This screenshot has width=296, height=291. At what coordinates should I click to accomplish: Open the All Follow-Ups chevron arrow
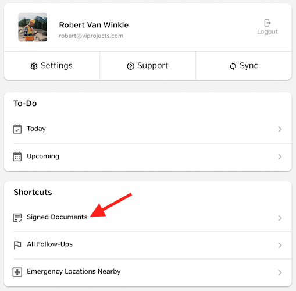tap(280, 245)
